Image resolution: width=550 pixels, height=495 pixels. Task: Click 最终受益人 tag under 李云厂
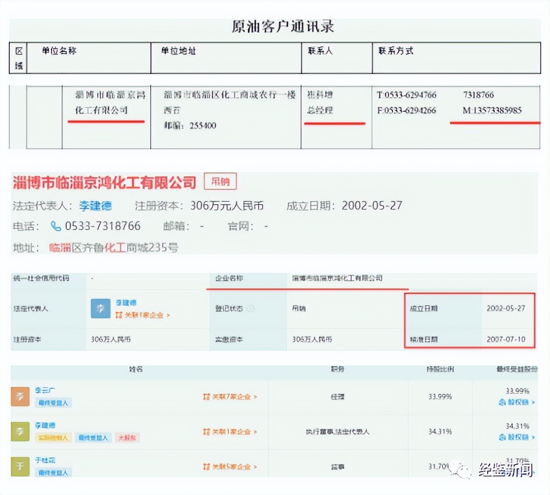pos(54,403)
